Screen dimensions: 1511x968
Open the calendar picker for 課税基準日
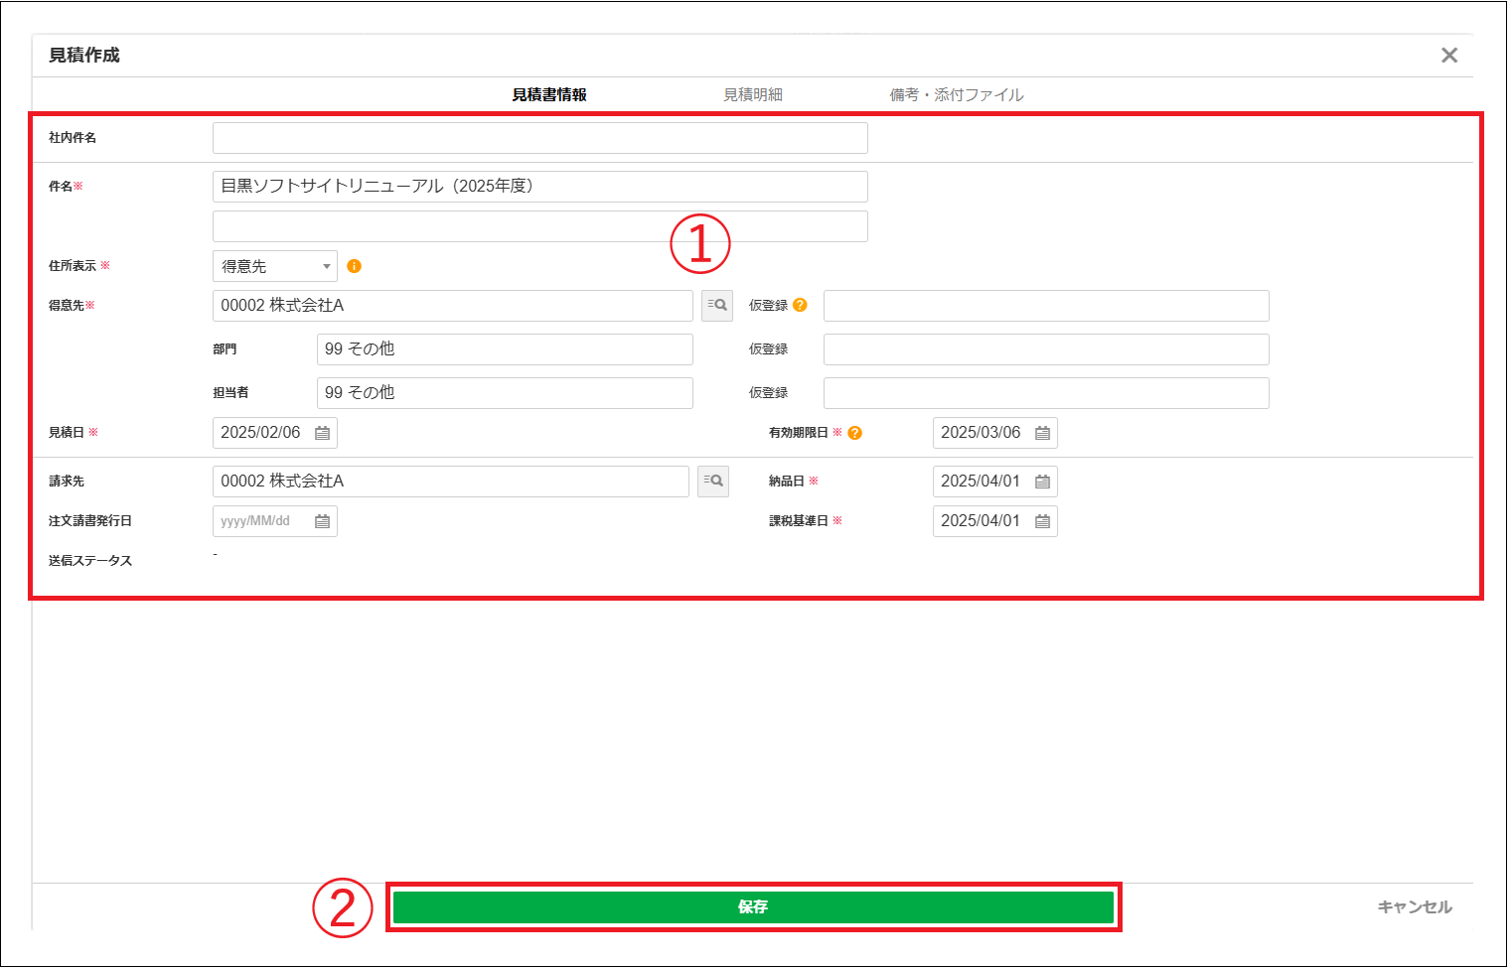coord(1041,521)
